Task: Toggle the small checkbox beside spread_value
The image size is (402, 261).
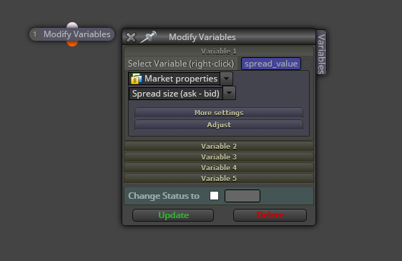Action: (306, 64)
